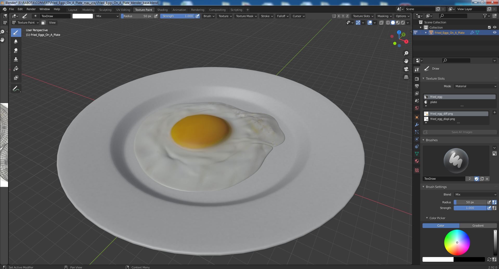Viewport: 499px width, 269px height.
Task: Select the Fill bucket tool
Action: click(16, 69)
